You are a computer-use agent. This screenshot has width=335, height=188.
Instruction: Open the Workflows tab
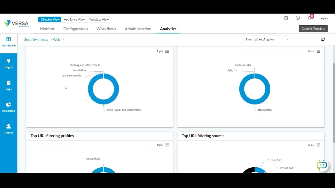coord(106,29)
